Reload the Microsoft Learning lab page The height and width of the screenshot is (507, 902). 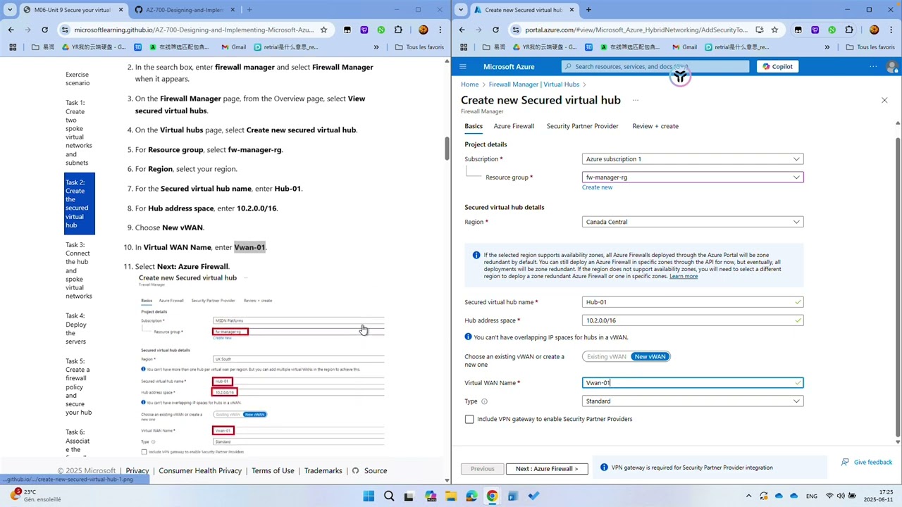click(x=44, y=30)
